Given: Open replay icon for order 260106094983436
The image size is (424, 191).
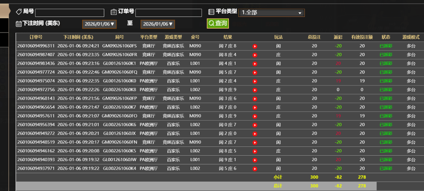Looking at the screenshot, I should tap(255, 64).
